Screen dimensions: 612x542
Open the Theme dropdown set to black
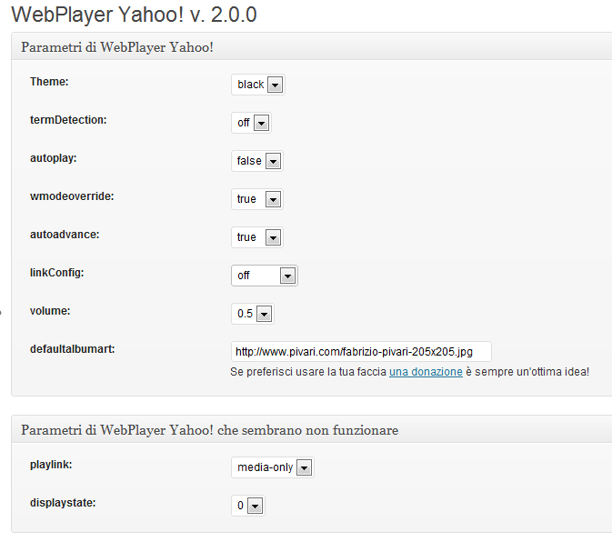(x=258, y=85)
